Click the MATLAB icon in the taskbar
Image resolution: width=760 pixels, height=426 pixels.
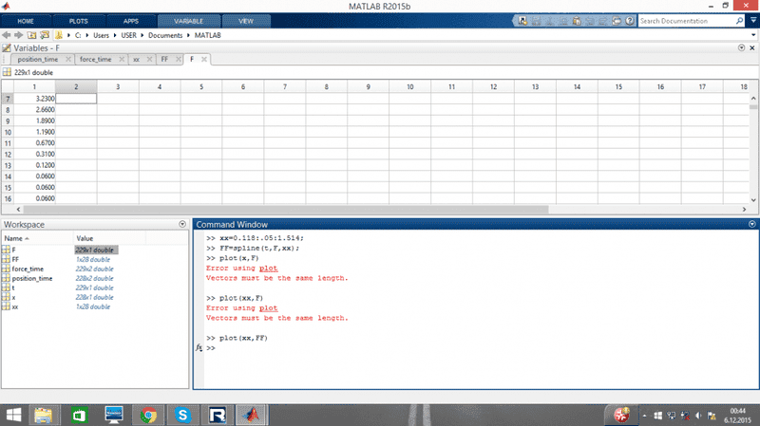coord(252,415)
